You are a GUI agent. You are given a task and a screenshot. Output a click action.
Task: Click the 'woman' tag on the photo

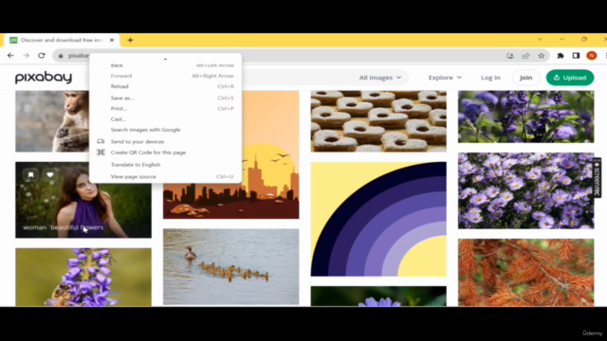coord(34,227)
